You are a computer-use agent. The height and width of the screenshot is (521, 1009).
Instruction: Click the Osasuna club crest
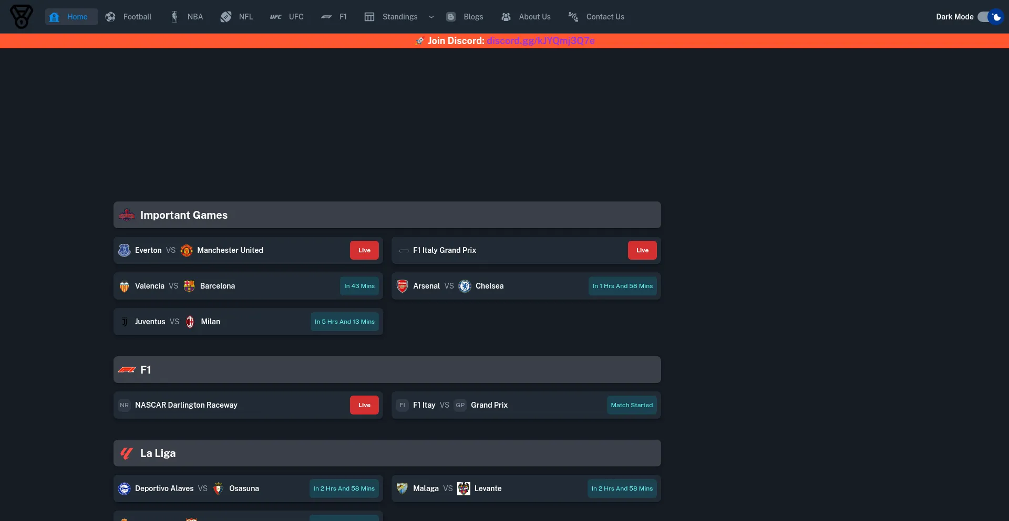pos(219,488)
